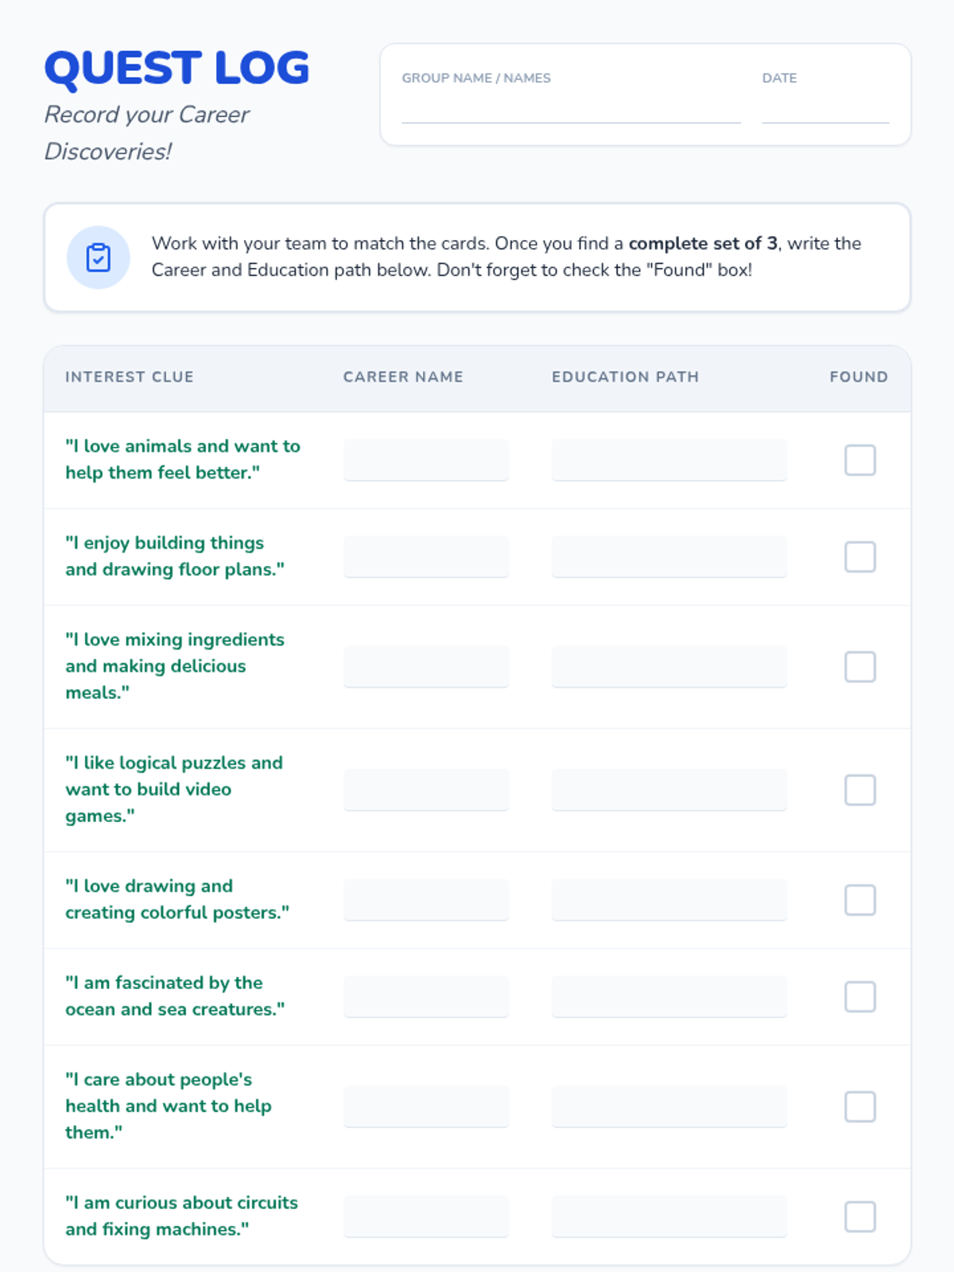The width and height of the screenshot is (954, 1272).
Task: Check Found box for building things clue
Action: coord(859,557)
